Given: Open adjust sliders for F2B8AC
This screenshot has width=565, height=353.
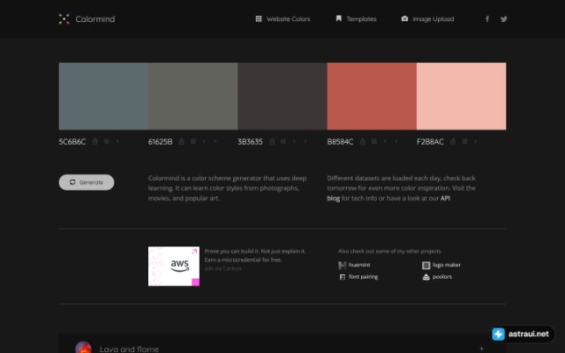Looking at the screenshot, I should click(465, 141).
